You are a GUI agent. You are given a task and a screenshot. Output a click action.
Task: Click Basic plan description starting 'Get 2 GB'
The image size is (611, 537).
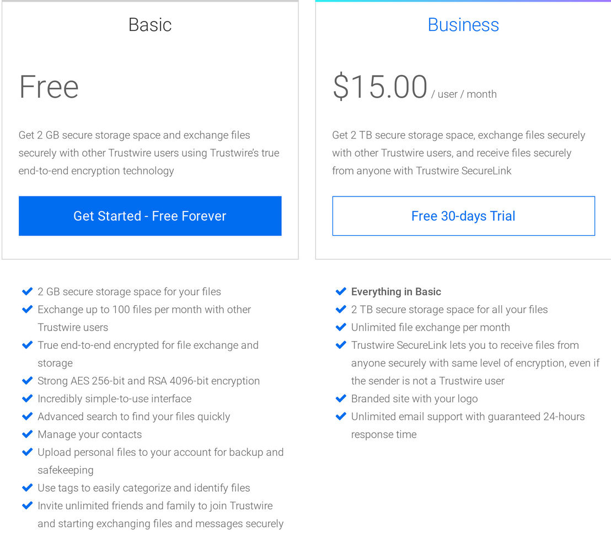[149, 153]
